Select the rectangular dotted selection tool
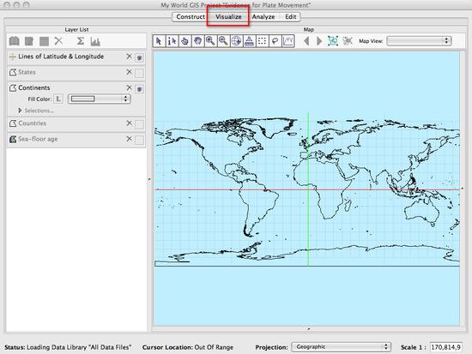The width and height of the screenshot is (472, 354). (x=263, y=41)
